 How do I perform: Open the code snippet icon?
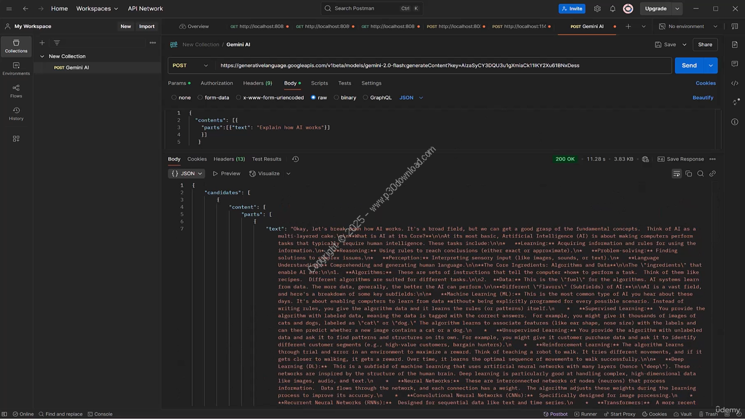coord(735,83)
